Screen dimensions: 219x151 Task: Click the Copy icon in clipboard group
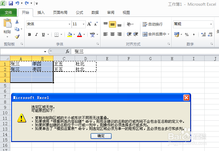17,29
